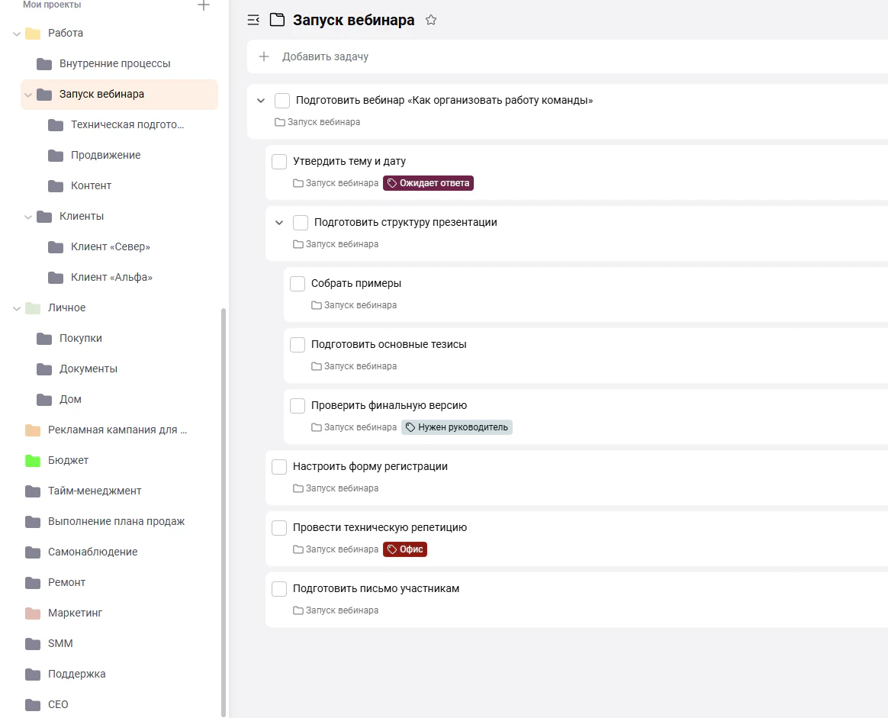Click the Контент folder icon

tap(56, 185)
